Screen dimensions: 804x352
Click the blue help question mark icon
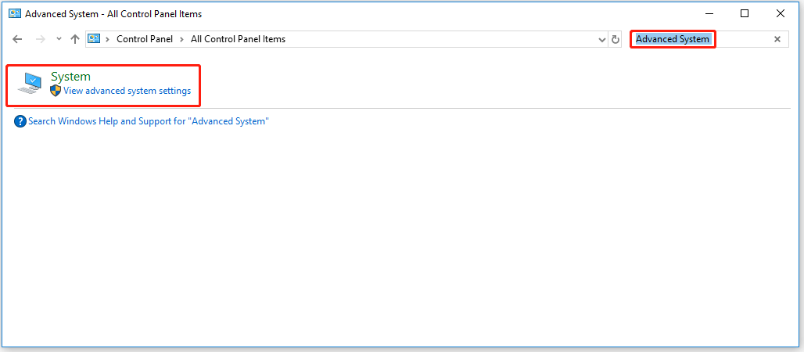point(20,121)
